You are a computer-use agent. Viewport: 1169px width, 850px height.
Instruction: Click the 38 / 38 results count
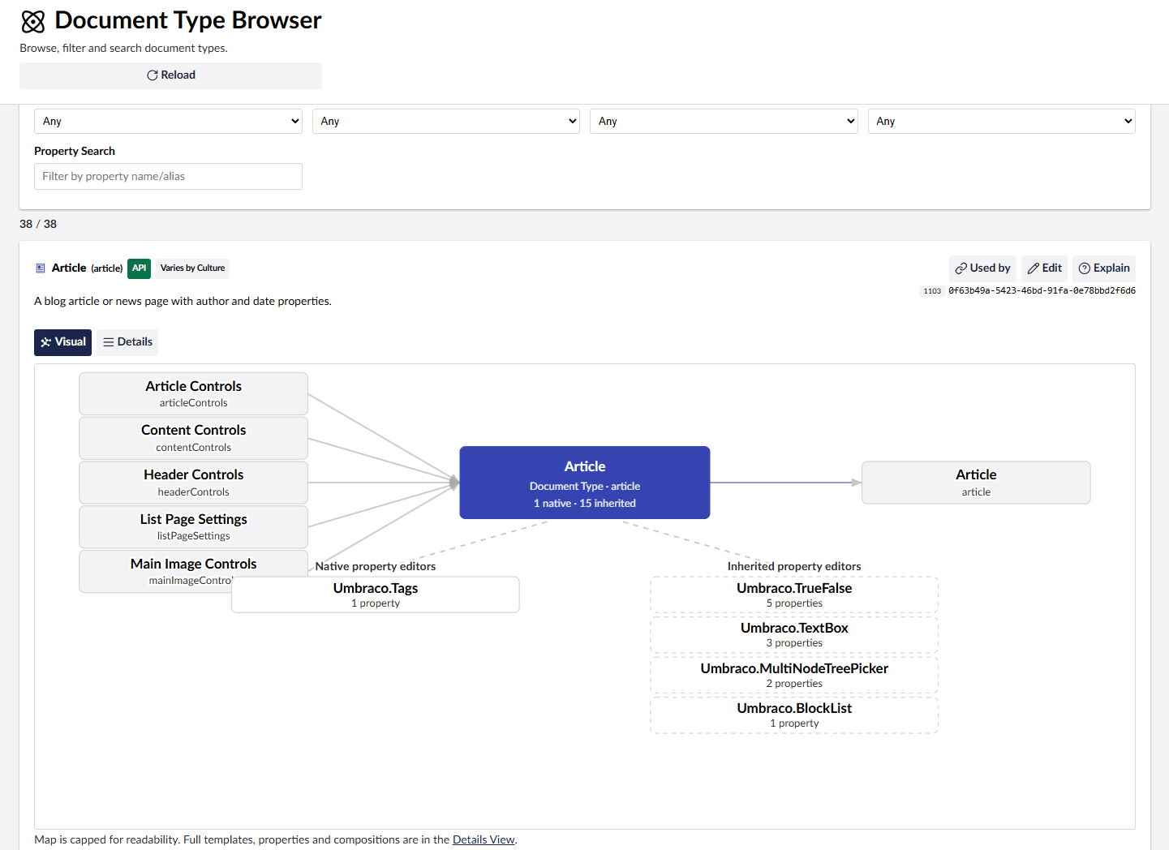click(x=38, y=224)
